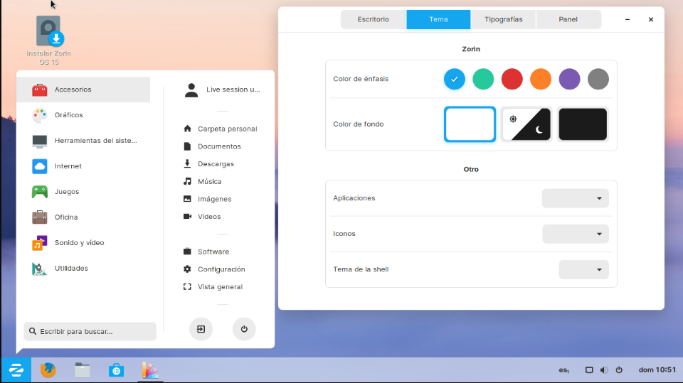Open the volume control in tray

[x=604, y=370]
